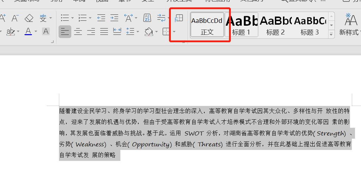The height and width of the screenshot is (170, 361).
Task: Apply the 标题 1 heading style
Action: tap(241, 25)
